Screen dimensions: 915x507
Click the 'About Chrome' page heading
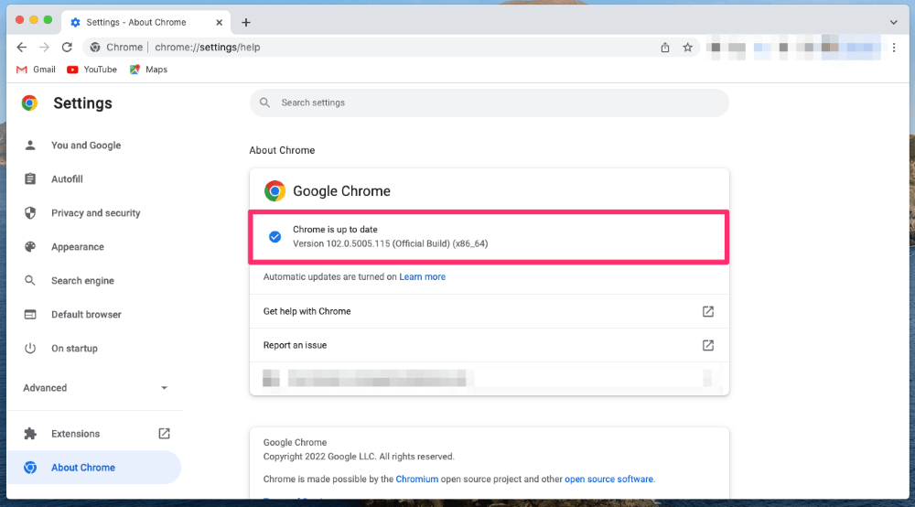coord(282,150)
